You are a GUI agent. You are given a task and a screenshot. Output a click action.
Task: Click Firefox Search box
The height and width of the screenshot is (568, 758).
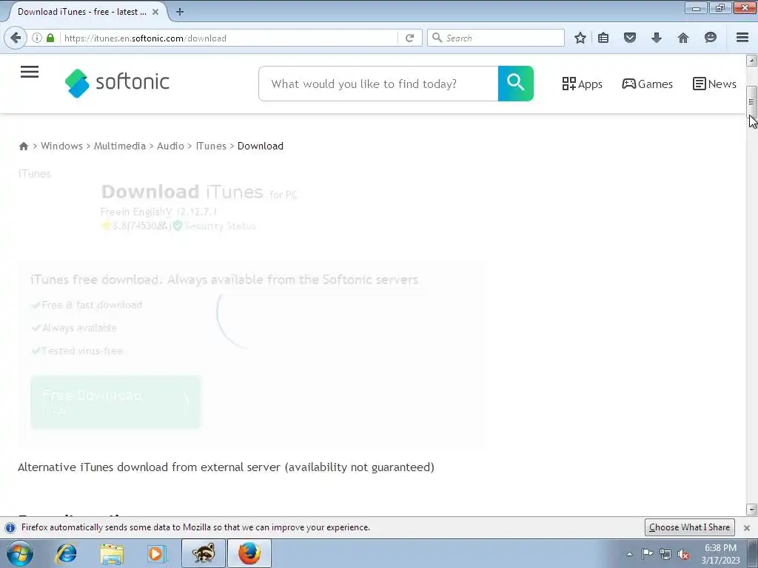click(495, 38)
